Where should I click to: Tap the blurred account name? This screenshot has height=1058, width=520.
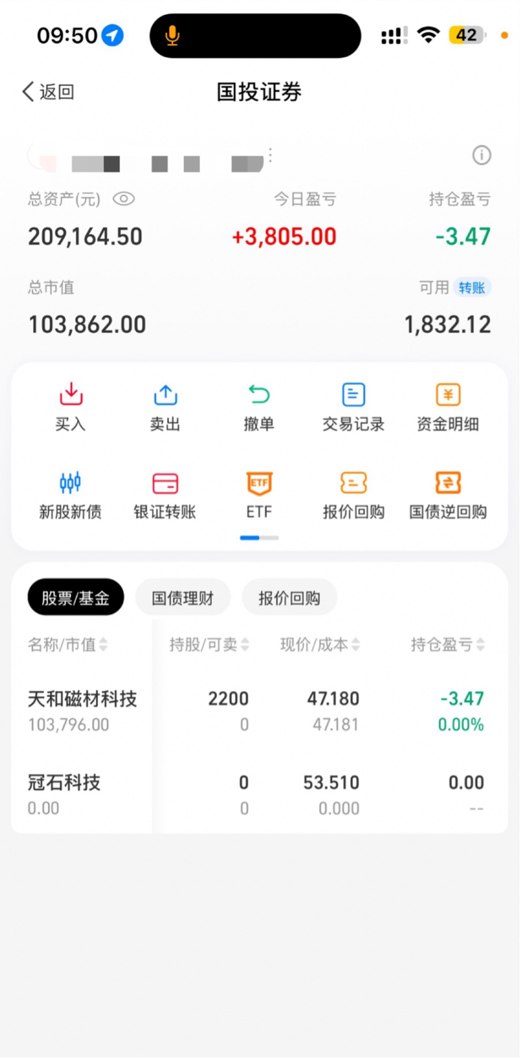[145, 161]
